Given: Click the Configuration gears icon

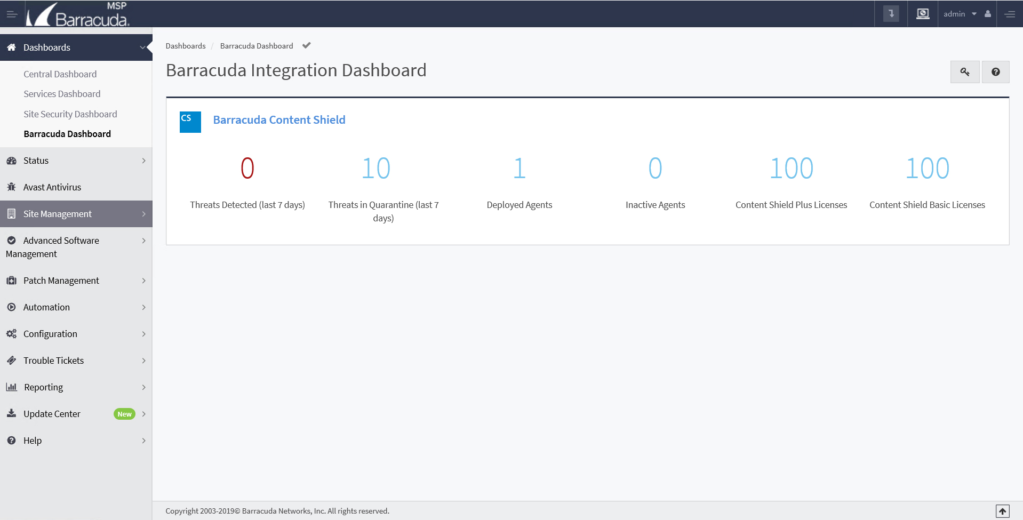Looking at the screenshot, I should tap(11, 334).
